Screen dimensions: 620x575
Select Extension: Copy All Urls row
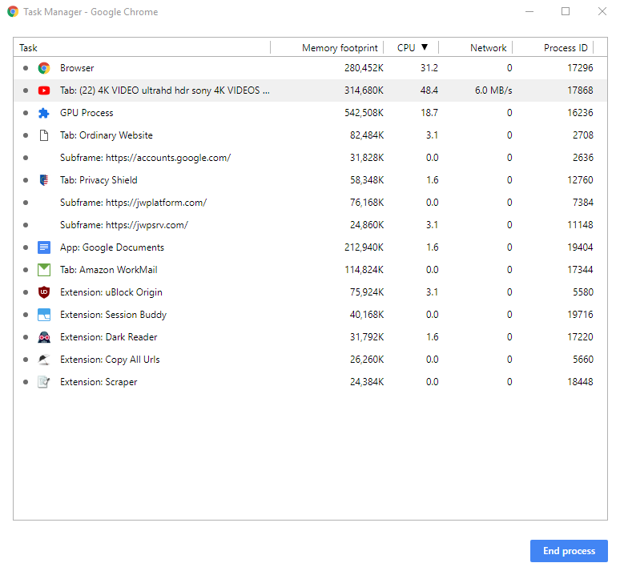tap(310, 360)
